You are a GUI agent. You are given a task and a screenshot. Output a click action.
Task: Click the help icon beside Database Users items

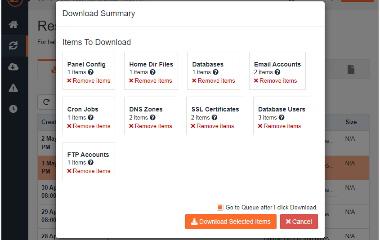(282, 117)
